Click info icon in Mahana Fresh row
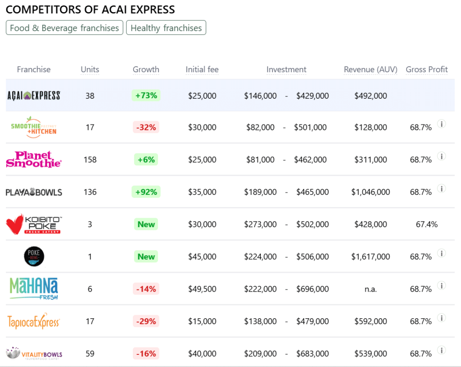 point(441,285)
